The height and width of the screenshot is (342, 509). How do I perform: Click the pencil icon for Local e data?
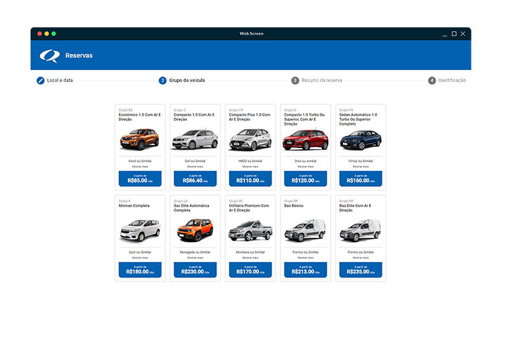40,81
